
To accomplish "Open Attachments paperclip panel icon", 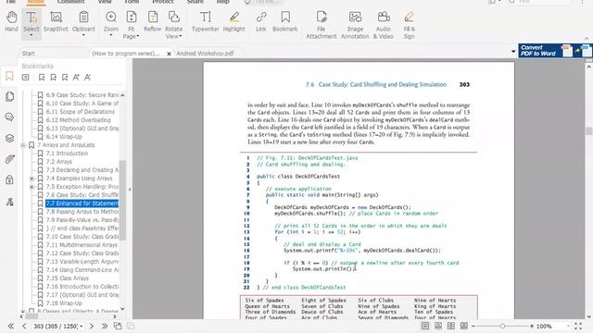I will [x=9, y=159].
